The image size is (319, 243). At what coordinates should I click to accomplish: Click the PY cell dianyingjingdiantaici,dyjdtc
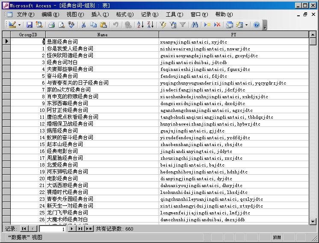[x=234, y=179]
